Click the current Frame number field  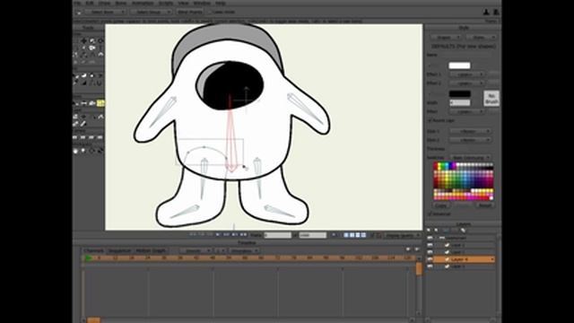[278, 235]
